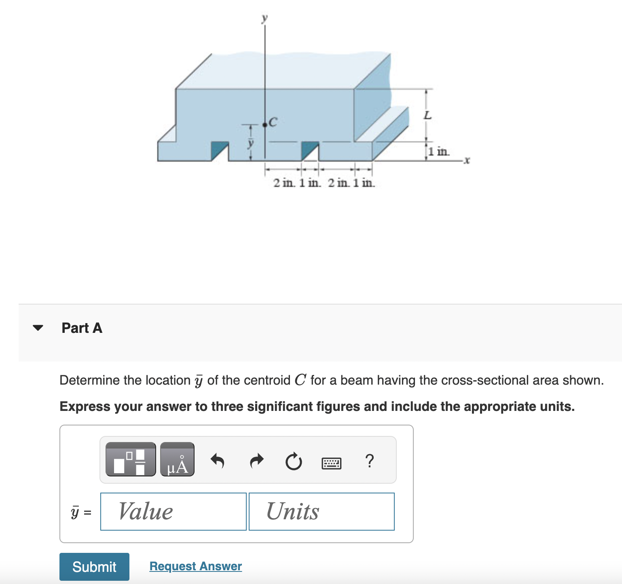
Task: Insert units using the μÅ button
Action: click(177, 459)
